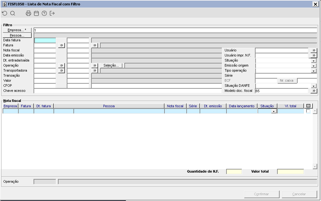
Task: Click the grid scrollbar up arrow
Action: tap(315, 111)
